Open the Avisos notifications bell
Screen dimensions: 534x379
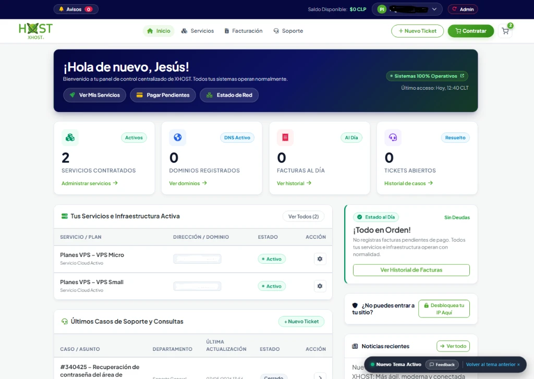(x=76, y=9)
